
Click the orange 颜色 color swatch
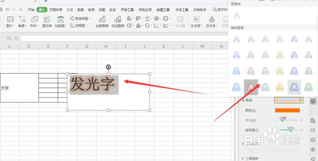pos(287,110)
